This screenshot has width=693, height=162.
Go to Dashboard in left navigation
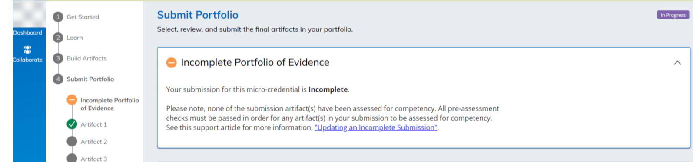[x=27, y=33]
